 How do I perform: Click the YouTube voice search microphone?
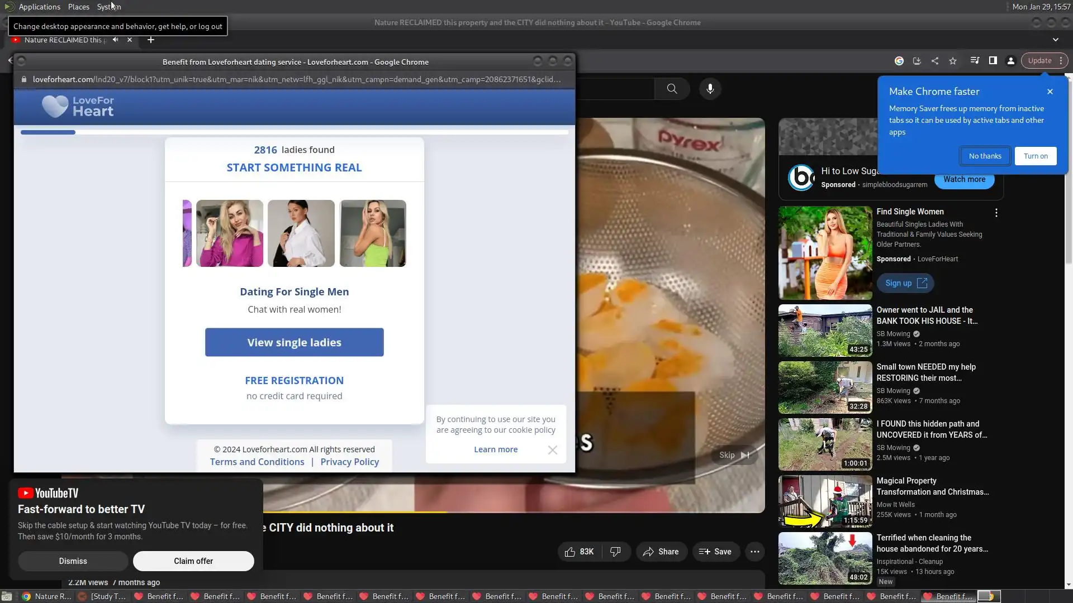coord(710,89)
